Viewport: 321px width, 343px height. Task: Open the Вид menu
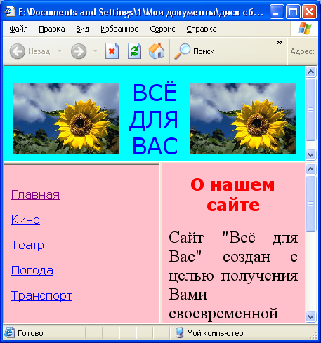[83, 29]
